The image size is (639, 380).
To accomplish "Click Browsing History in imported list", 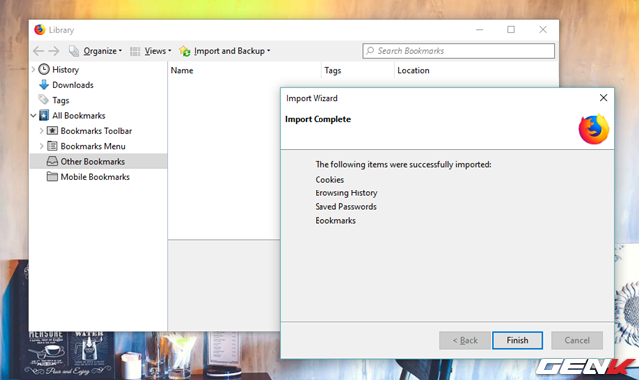I will point(346,193).
